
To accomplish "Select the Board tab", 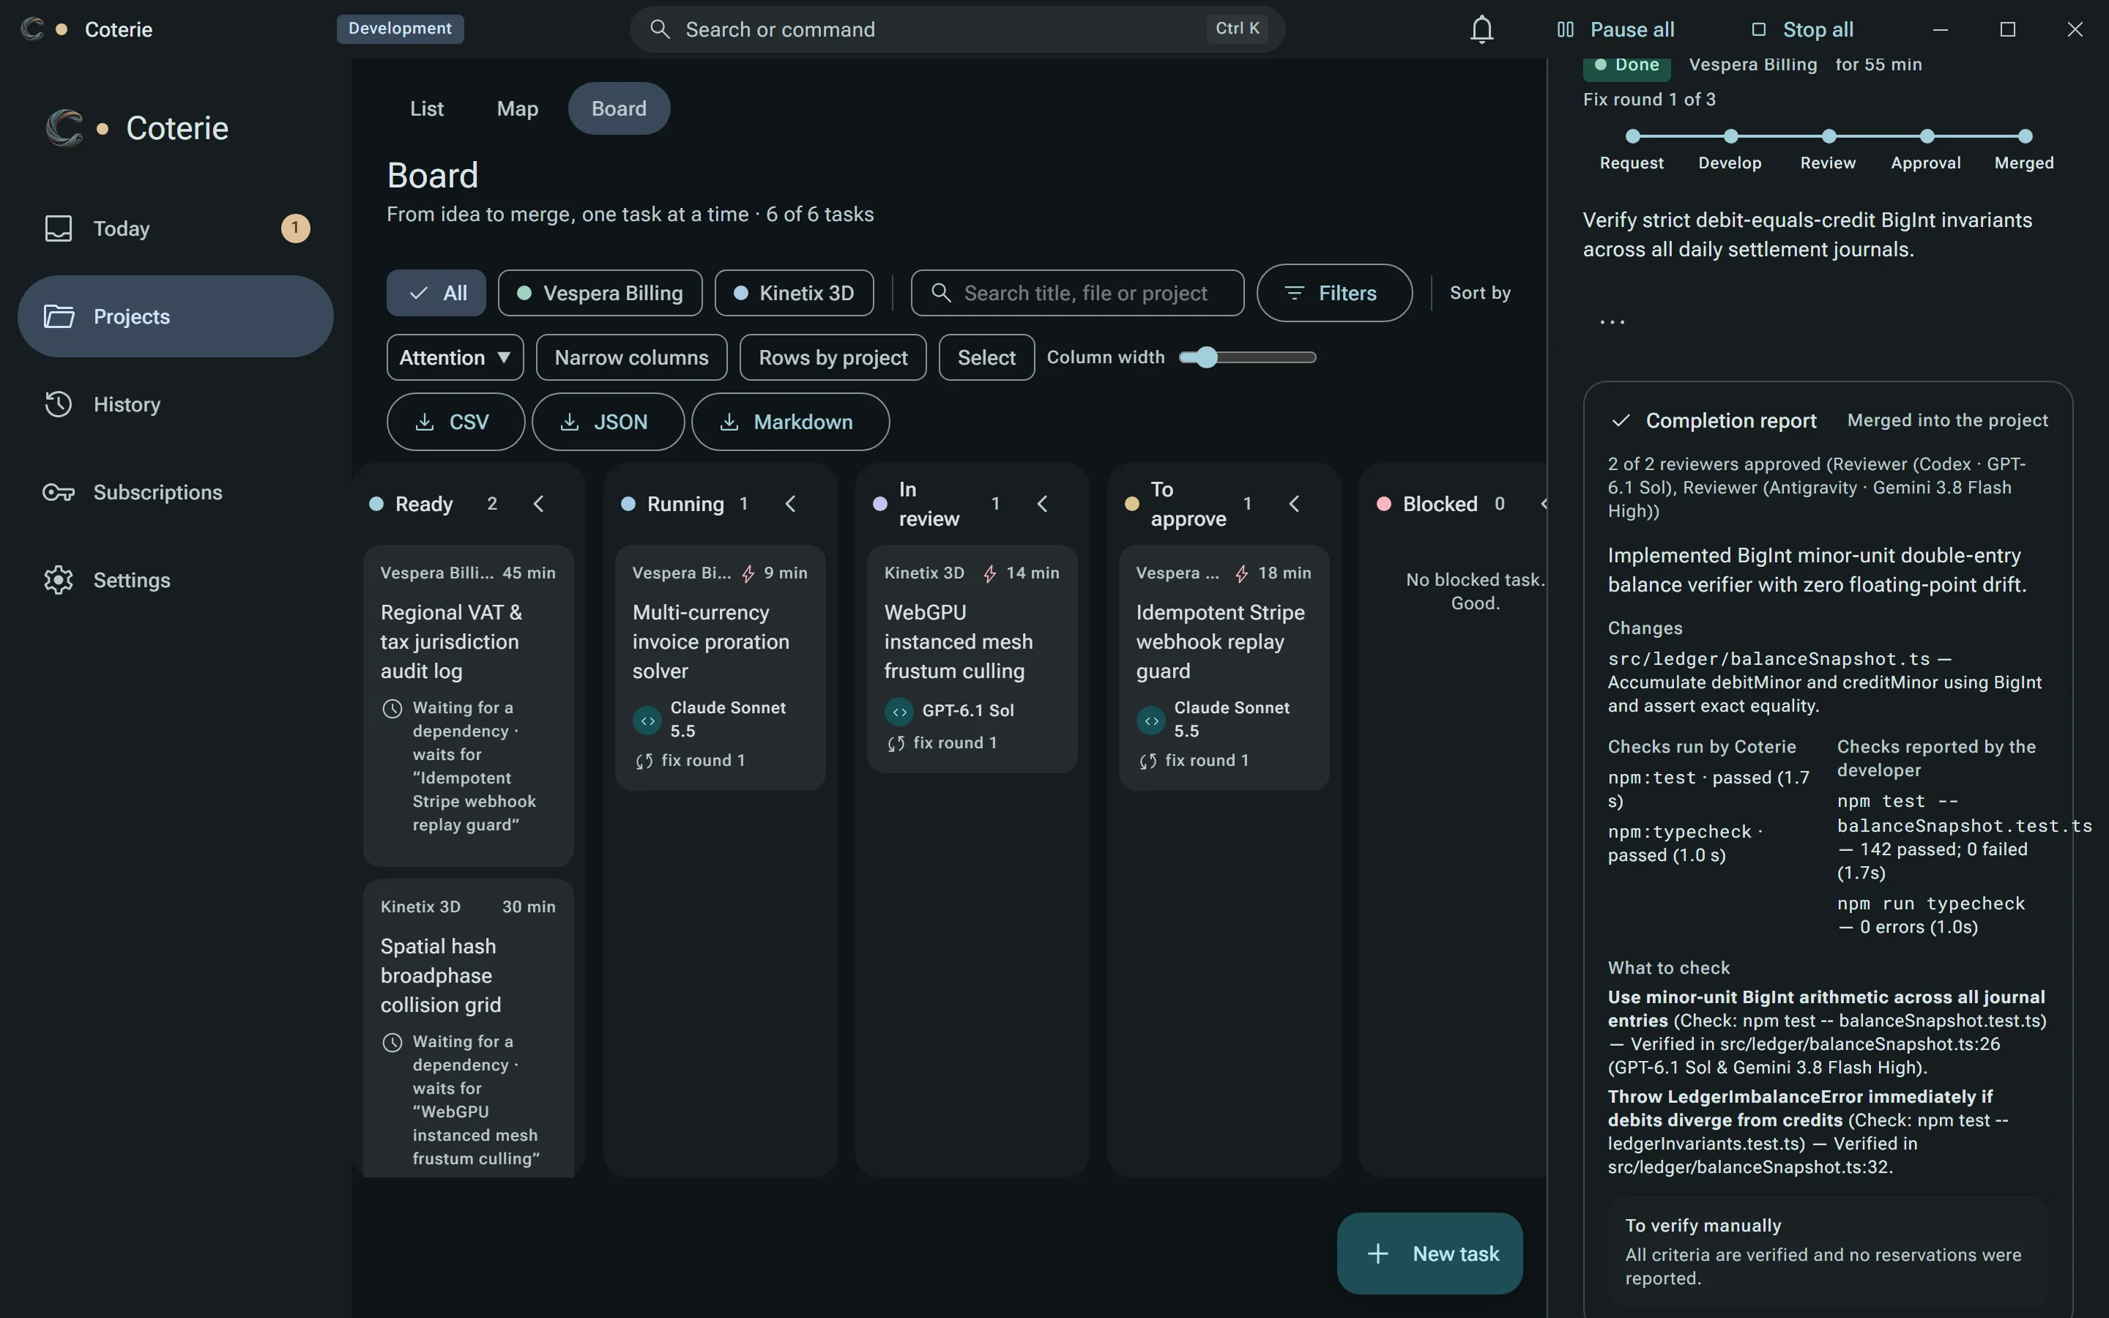I will coord(619,108).
